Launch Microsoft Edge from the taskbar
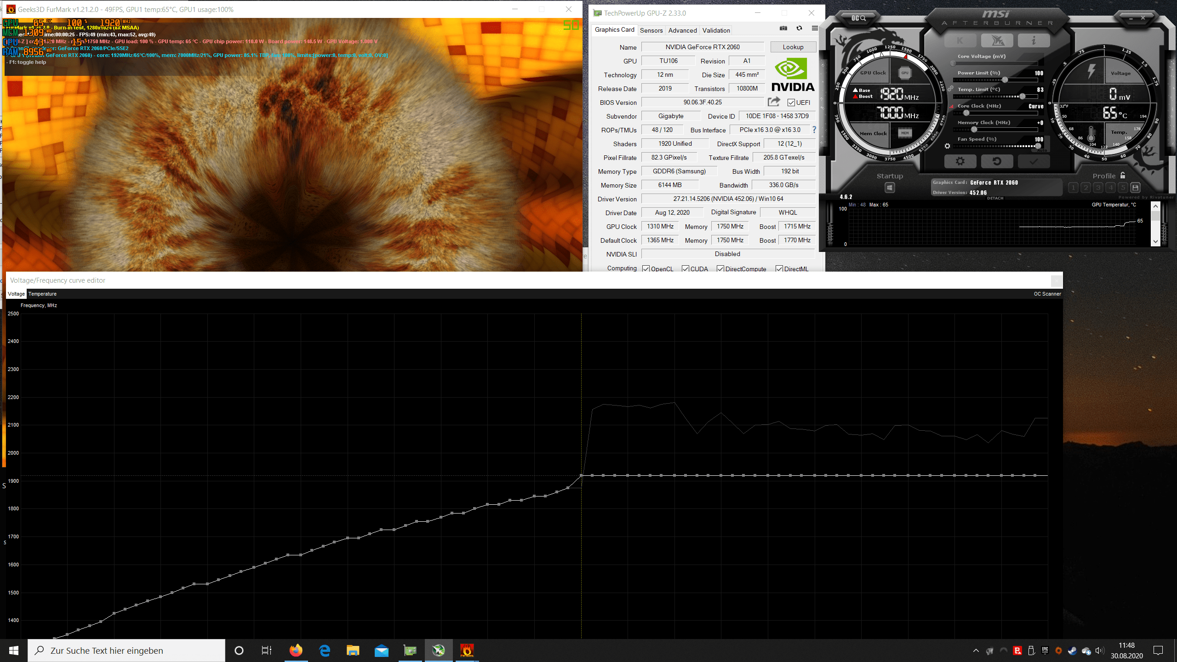This screenshot has height=662, width=1177. [x=325, y=651]
